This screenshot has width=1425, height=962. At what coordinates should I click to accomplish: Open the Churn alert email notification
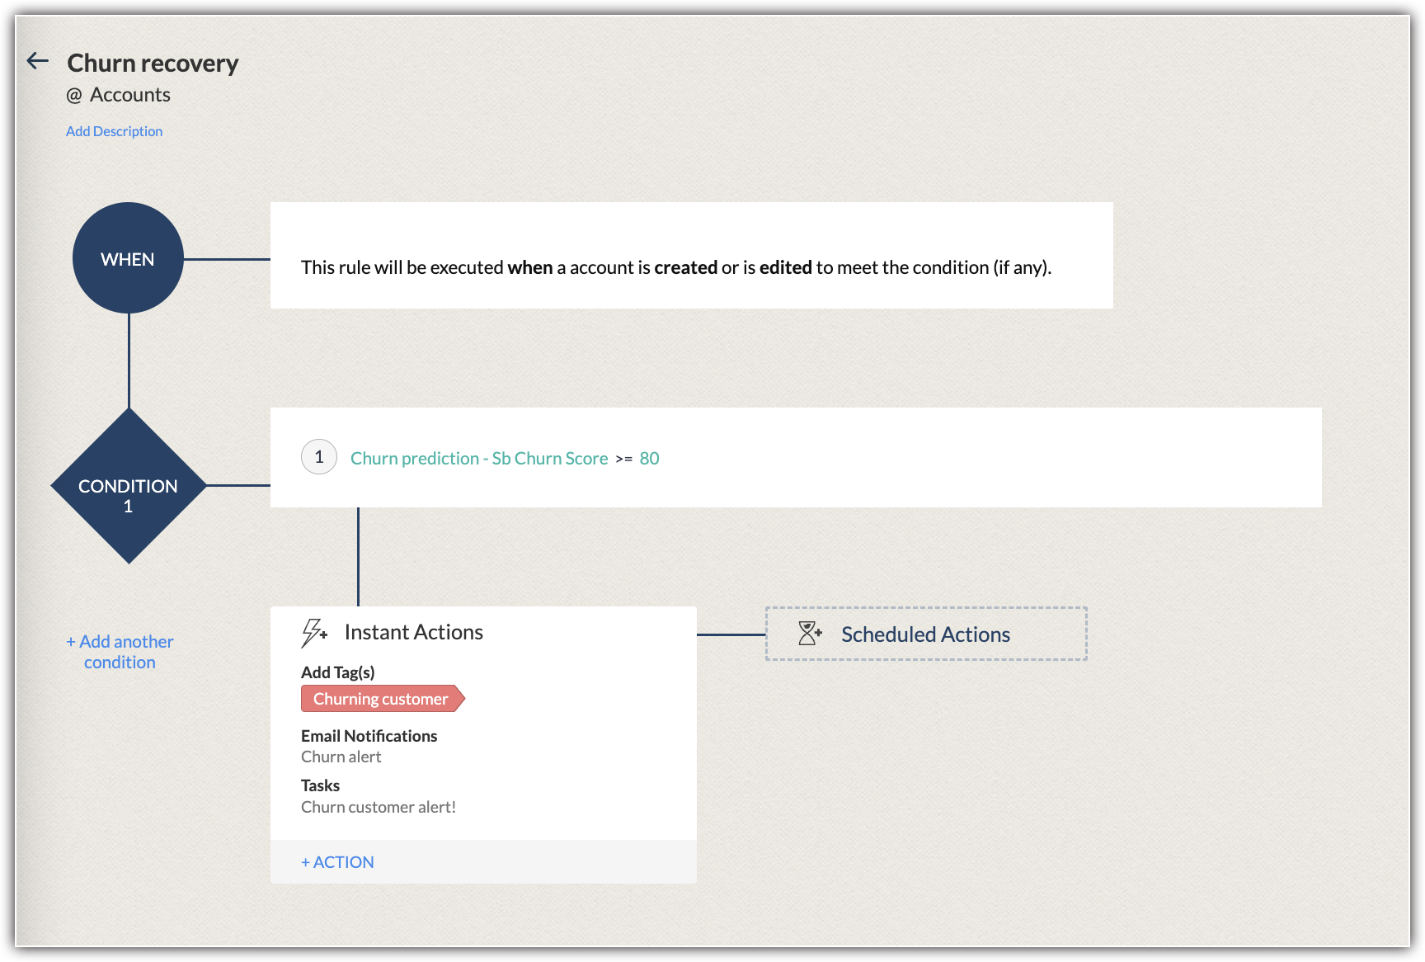(341, 757)
